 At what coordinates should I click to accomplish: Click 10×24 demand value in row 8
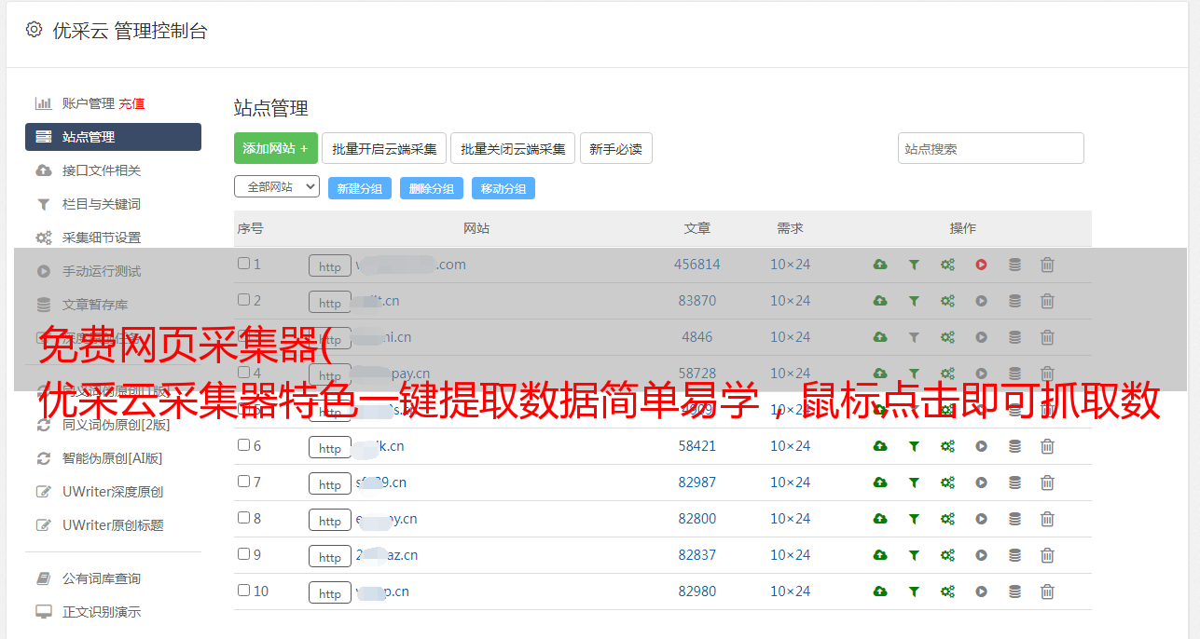tap(791, 519)
